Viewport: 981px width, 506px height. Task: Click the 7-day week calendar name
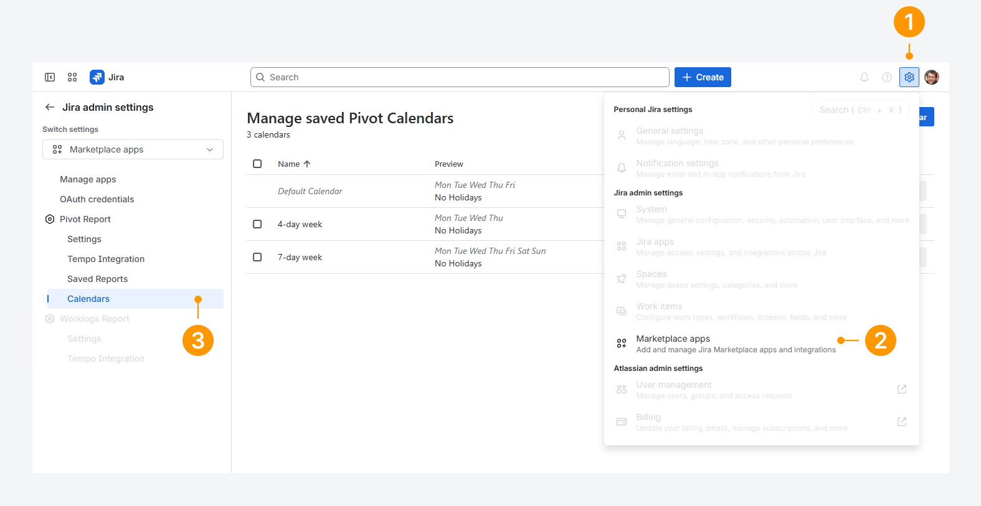point(300,257)
